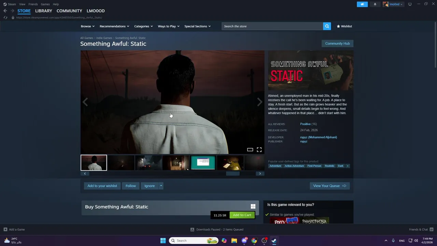The width and height of the screenshot is (437, 246).
Task: Reload the store page with the refresh icon
Action: [5, 17]
